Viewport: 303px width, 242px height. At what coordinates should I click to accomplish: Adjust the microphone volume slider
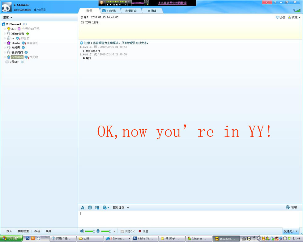pyautogui.click(x=106, y=231)
